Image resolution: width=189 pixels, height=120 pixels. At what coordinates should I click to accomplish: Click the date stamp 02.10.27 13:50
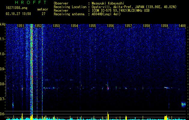18,14
